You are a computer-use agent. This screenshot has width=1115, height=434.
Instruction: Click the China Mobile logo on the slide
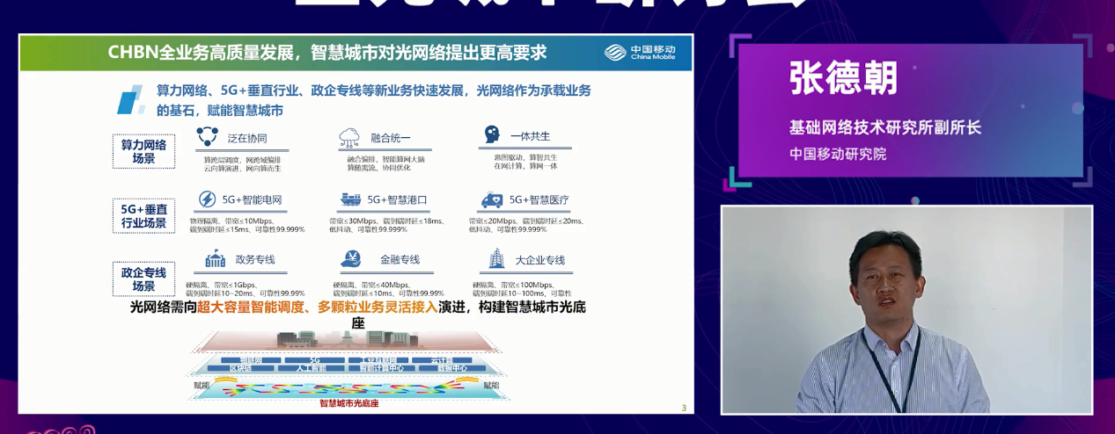(640, 53)
